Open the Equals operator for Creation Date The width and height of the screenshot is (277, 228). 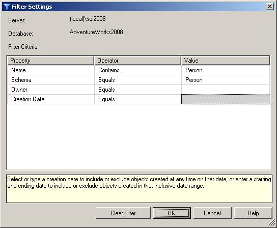138,99
